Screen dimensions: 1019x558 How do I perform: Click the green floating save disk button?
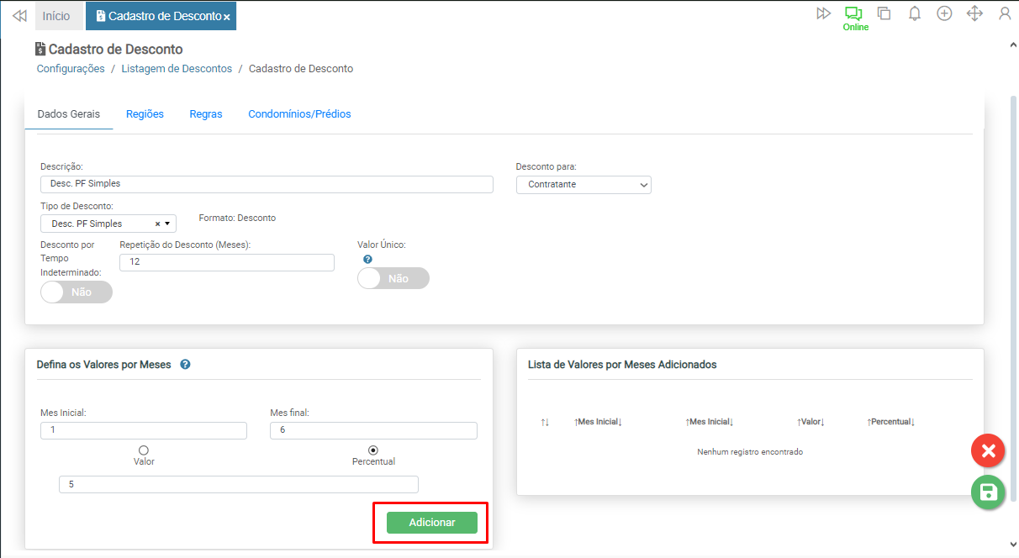pos(988,492)
